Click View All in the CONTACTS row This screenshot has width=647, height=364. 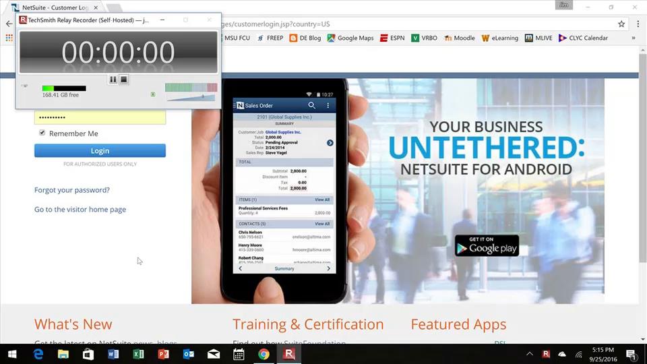[x=322, y=224]
